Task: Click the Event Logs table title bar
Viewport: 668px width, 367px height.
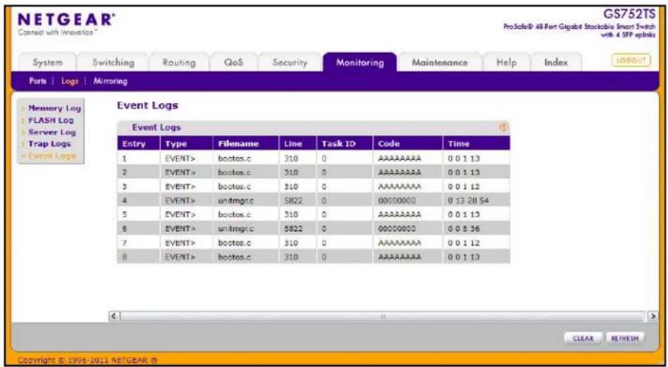Action: tap(313, 127)
